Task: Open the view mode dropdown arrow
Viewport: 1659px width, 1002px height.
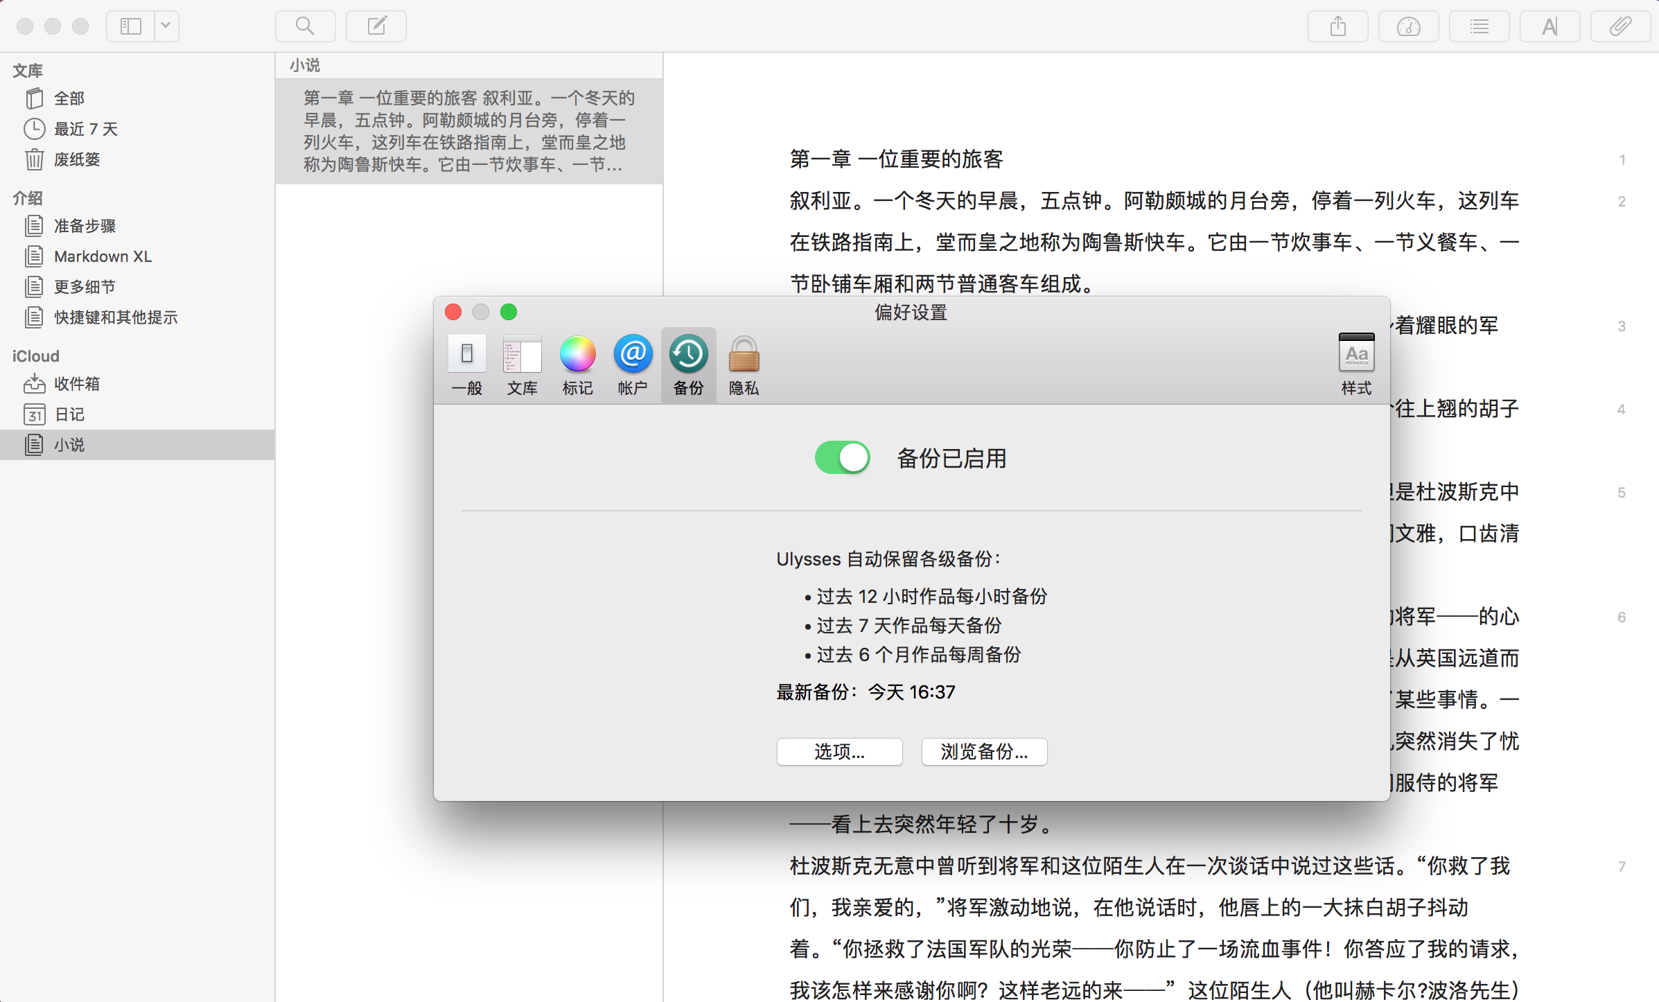Action: [166, 26]
